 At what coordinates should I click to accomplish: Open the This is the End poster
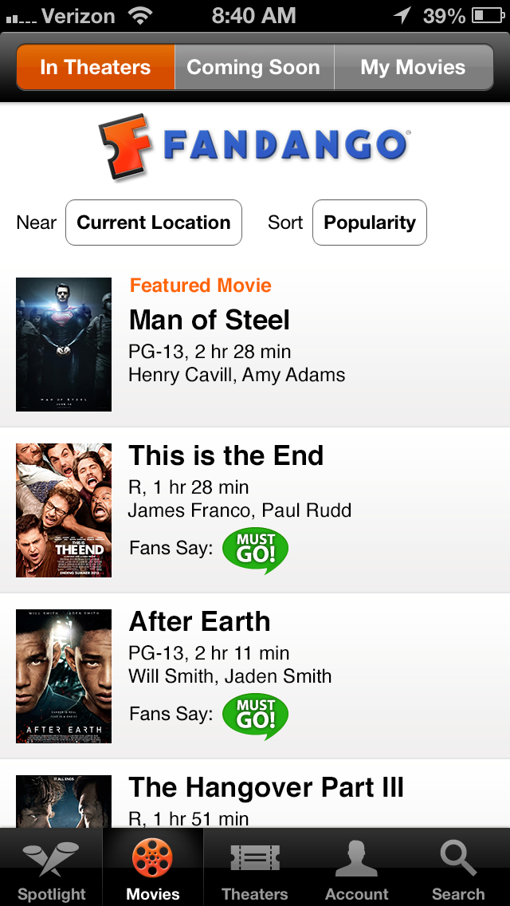[x=64, y=510]
